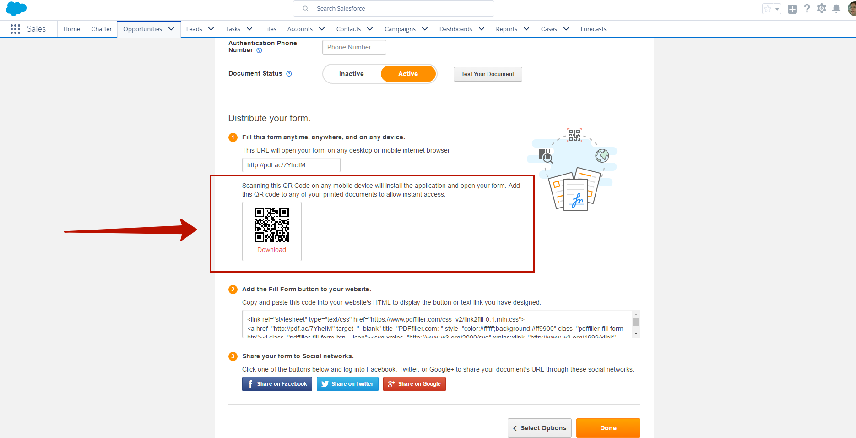
Task: Click the Search Salesforce field
Action: point(394,9)
